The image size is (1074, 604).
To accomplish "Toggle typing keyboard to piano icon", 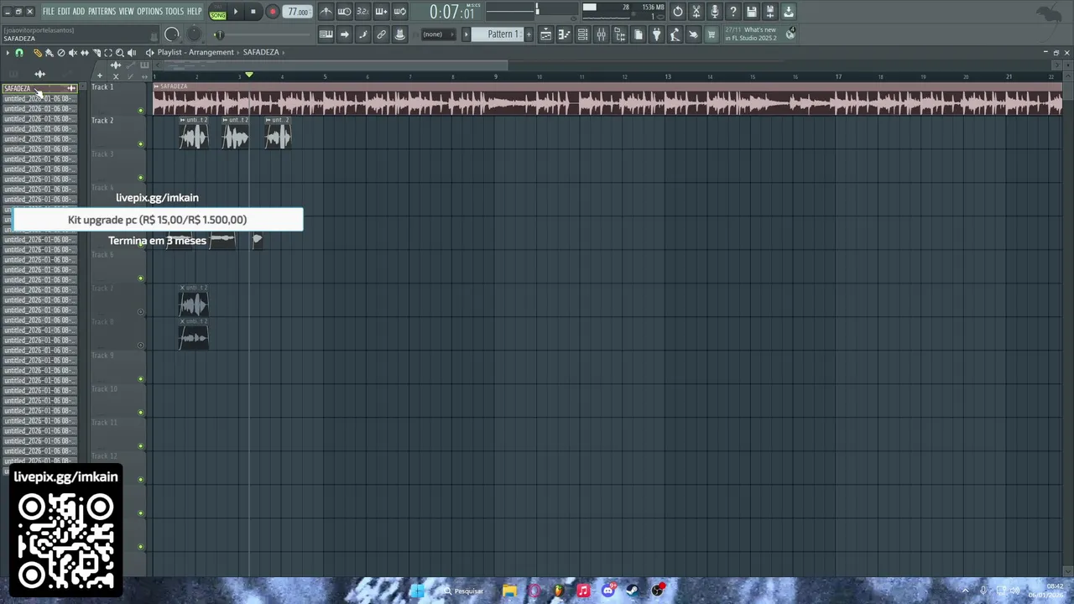I will (326, 34).
